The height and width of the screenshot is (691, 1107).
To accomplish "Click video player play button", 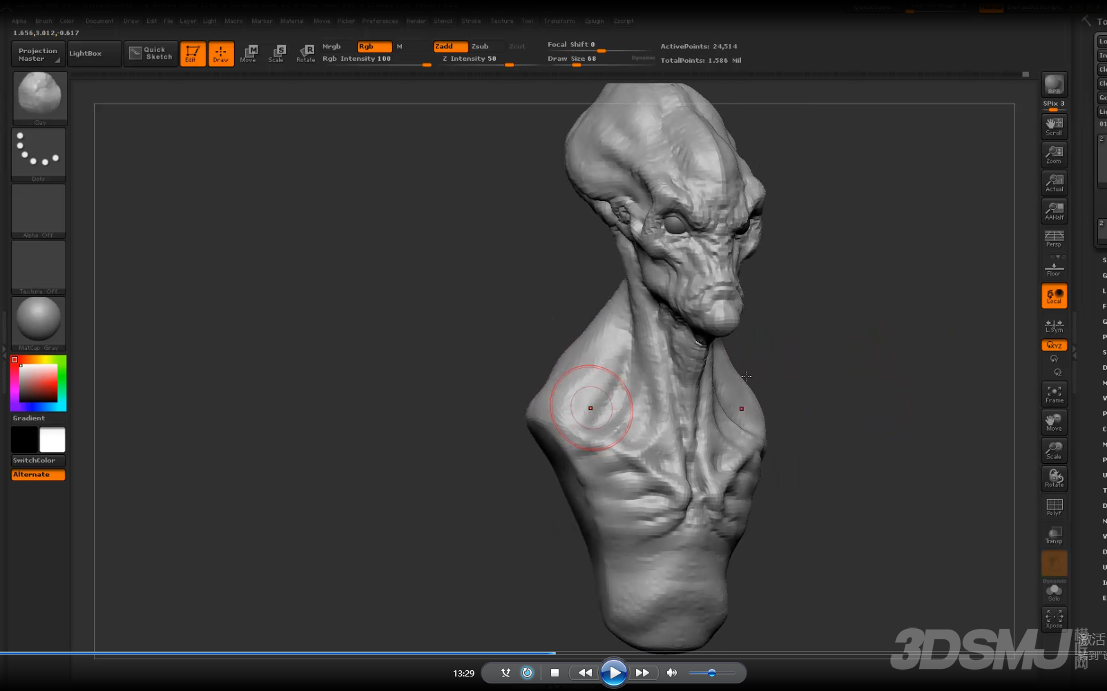I will [x=613, y=672].
